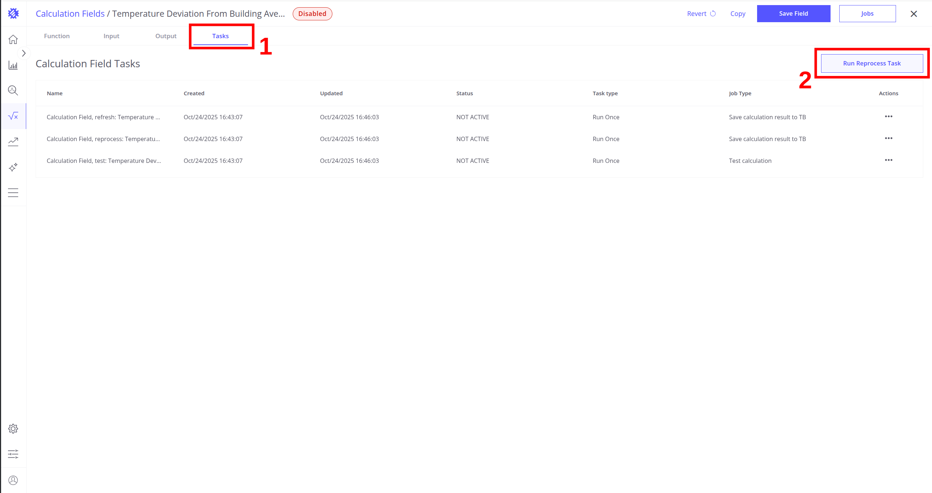Open the hamburger list menu icon

tap(13, 193)
